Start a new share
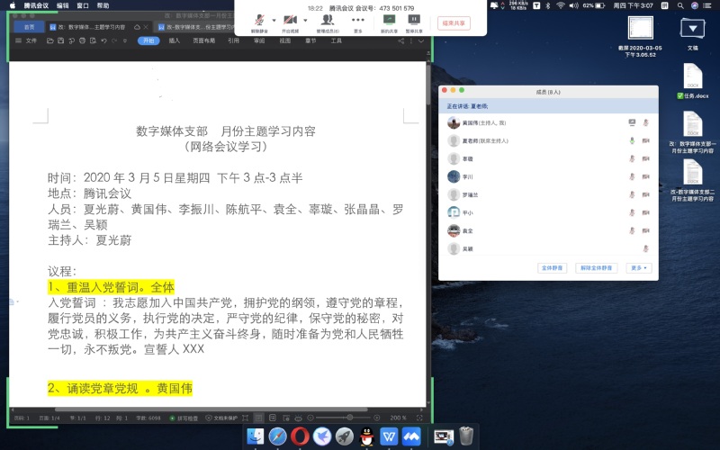The width and height of the screenshot is (720, 450). click(389, 21)
